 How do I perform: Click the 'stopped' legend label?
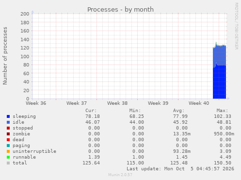click(23, 128)
